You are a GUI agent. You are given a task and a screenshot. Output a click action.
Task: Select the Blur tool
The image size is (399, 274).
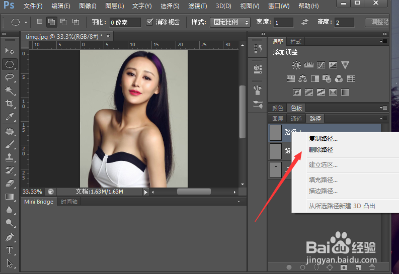point(10,210)
